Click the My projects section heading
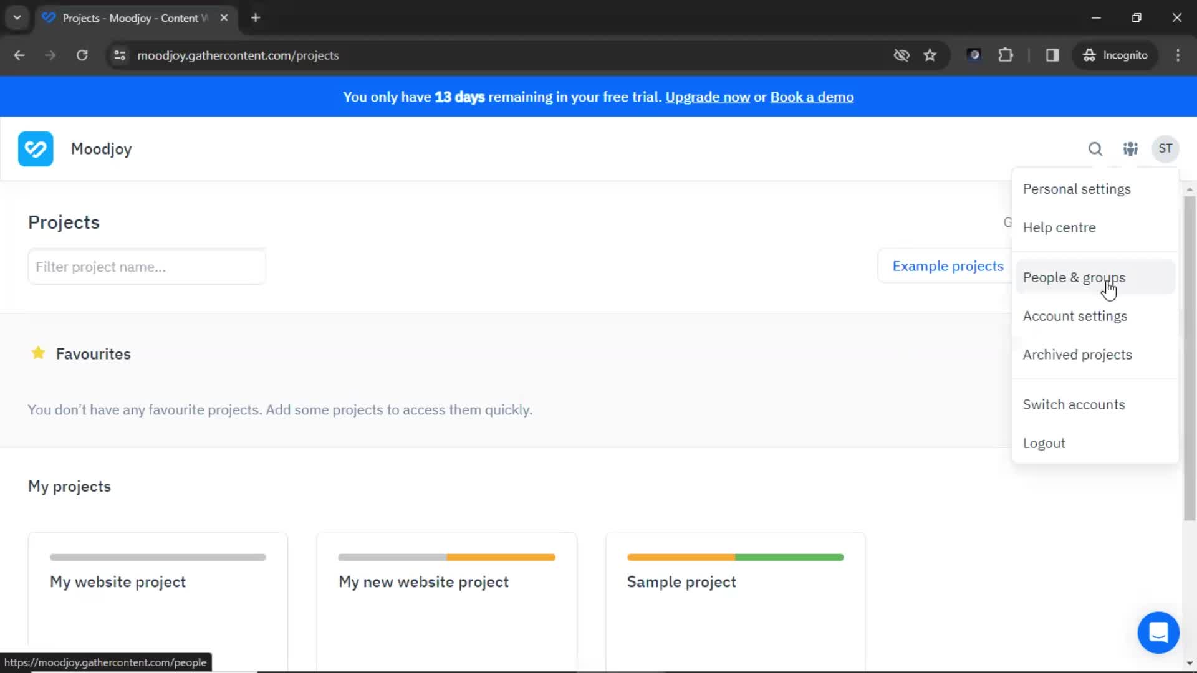 point(69,486)
